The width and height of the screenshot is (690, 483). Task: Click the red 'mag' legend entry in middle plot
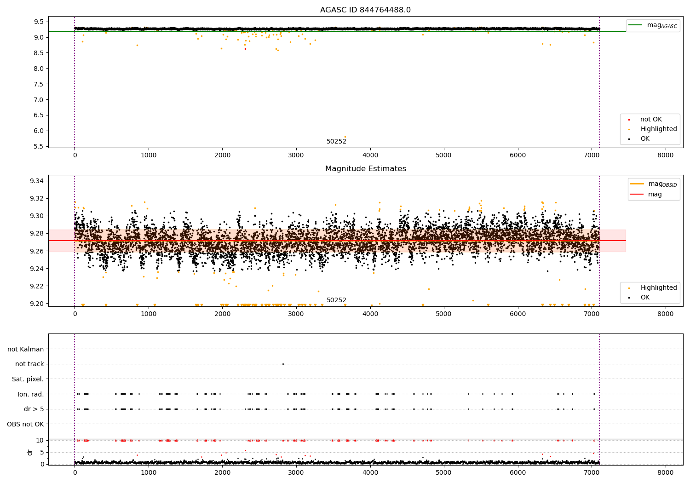coord(646,195)
